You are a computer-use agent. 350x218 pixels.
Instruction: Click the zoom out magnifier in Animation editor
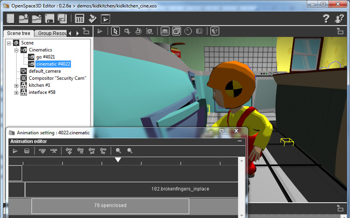(130, 151)
